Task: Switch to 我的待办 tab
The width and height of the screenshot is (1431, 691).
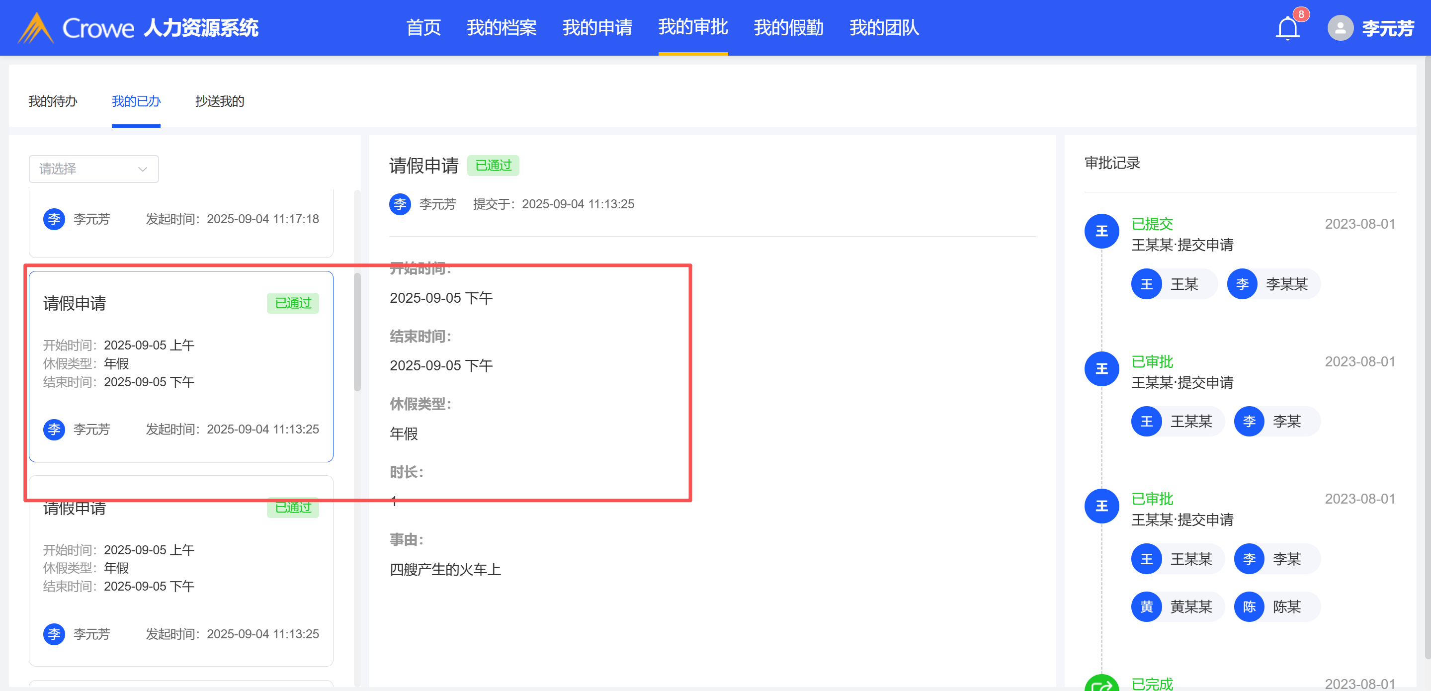Action: click(x=53, y=101)
